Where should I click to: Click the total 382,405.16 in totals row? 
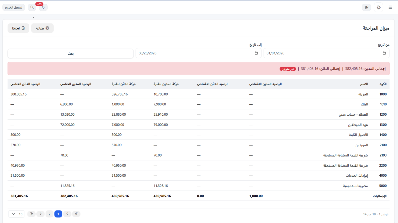coord(69,196)
